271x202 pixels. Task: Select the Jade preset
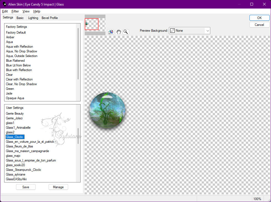tap(9, 93)
